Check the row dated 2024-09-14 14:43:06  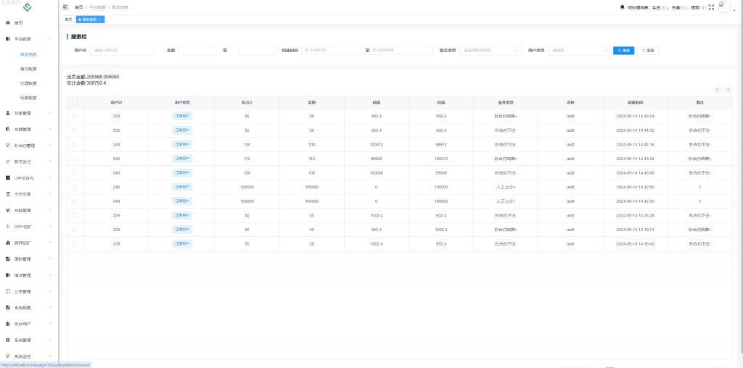[75, 172]
